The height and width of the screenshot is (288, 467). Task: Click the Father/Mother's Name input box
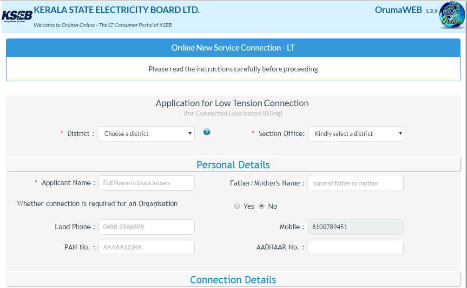[355, 183]
